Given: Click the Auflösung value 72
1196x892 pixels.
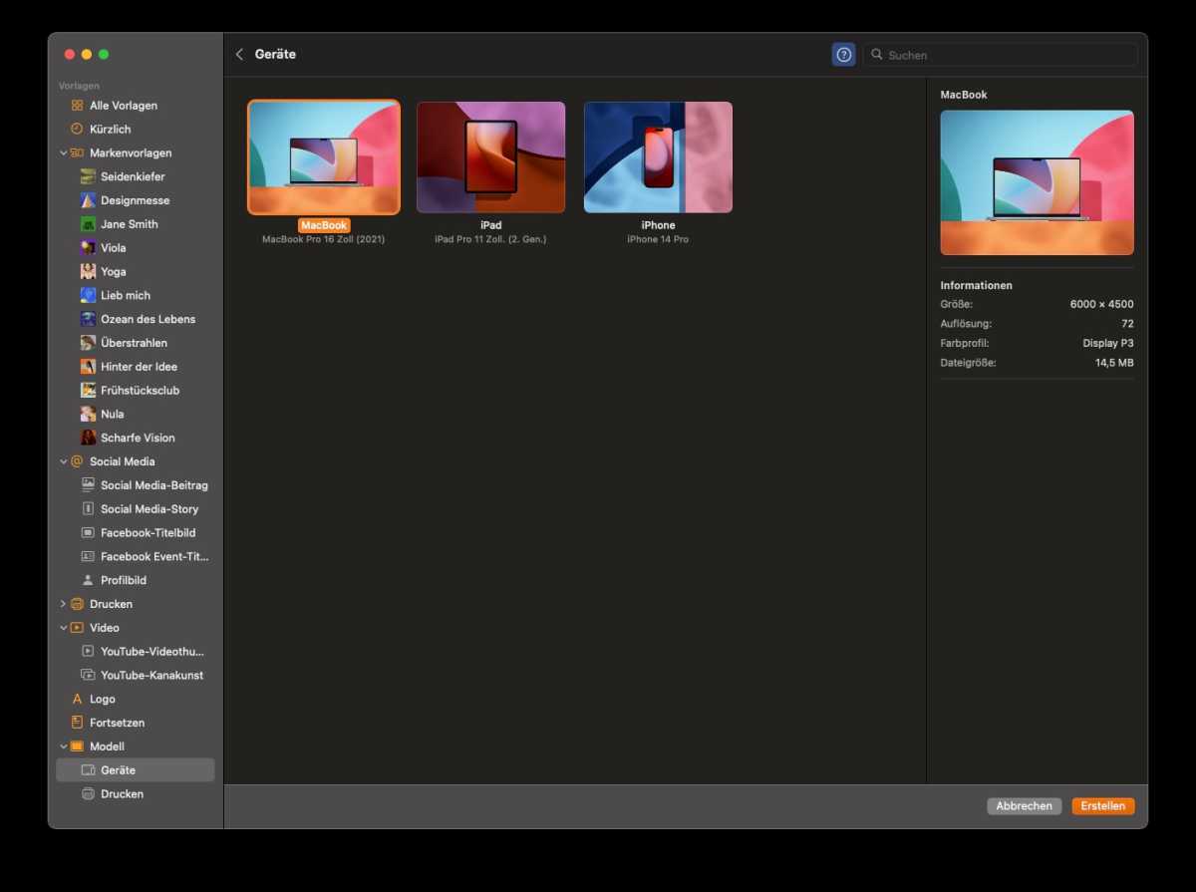Looking at the screenshot, I should coord(1127,324).
